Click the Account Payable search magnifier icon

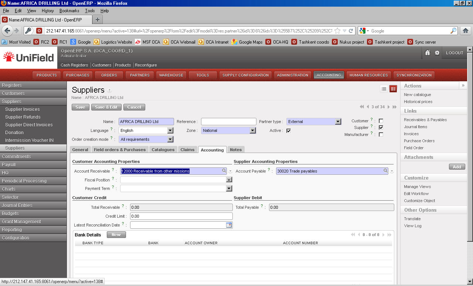pyautogui.click(x=385, y=171)
